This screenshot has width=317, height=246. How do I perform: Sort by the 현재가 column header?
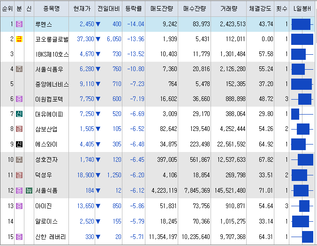tap(82, 9)
